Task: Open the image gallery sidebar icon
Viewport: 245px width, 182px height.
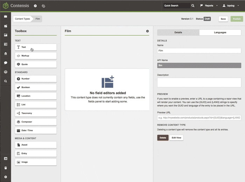Action: (6, 35)
